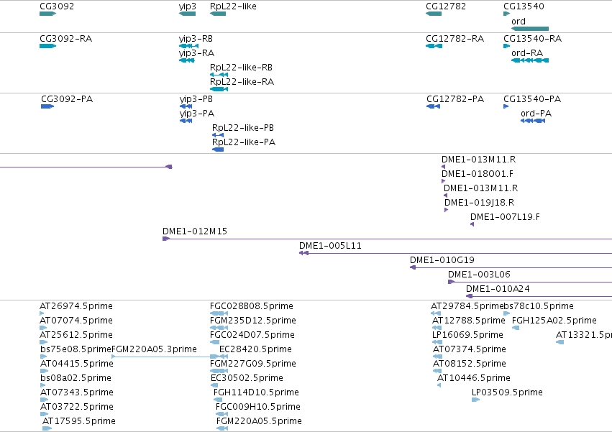
Task: Select protein CG13540-PA
Action: click(x=506, y=106)
